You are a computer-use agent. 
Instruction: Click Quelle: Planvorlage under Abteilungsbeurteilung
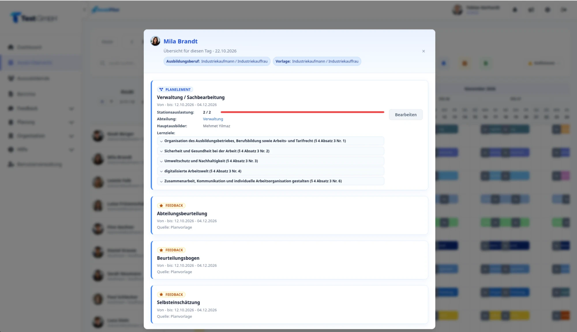174,227
